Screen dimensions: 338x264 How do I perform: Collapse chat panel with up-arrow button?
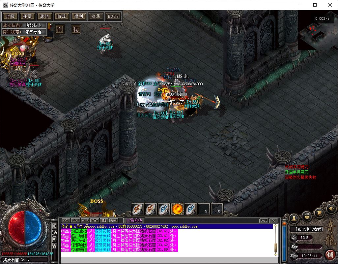point(66,220)
